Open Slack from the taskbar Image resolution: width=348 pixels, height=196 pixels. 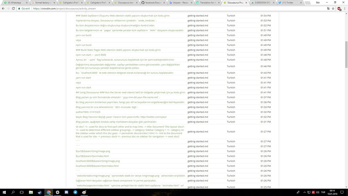pyautogui.click(x=58, y=192)
